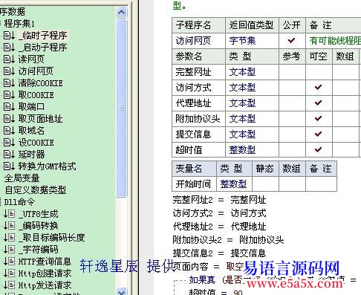
Task: Click code line 附加协议头2 = 附加协议头
Action: pos(228,240)
